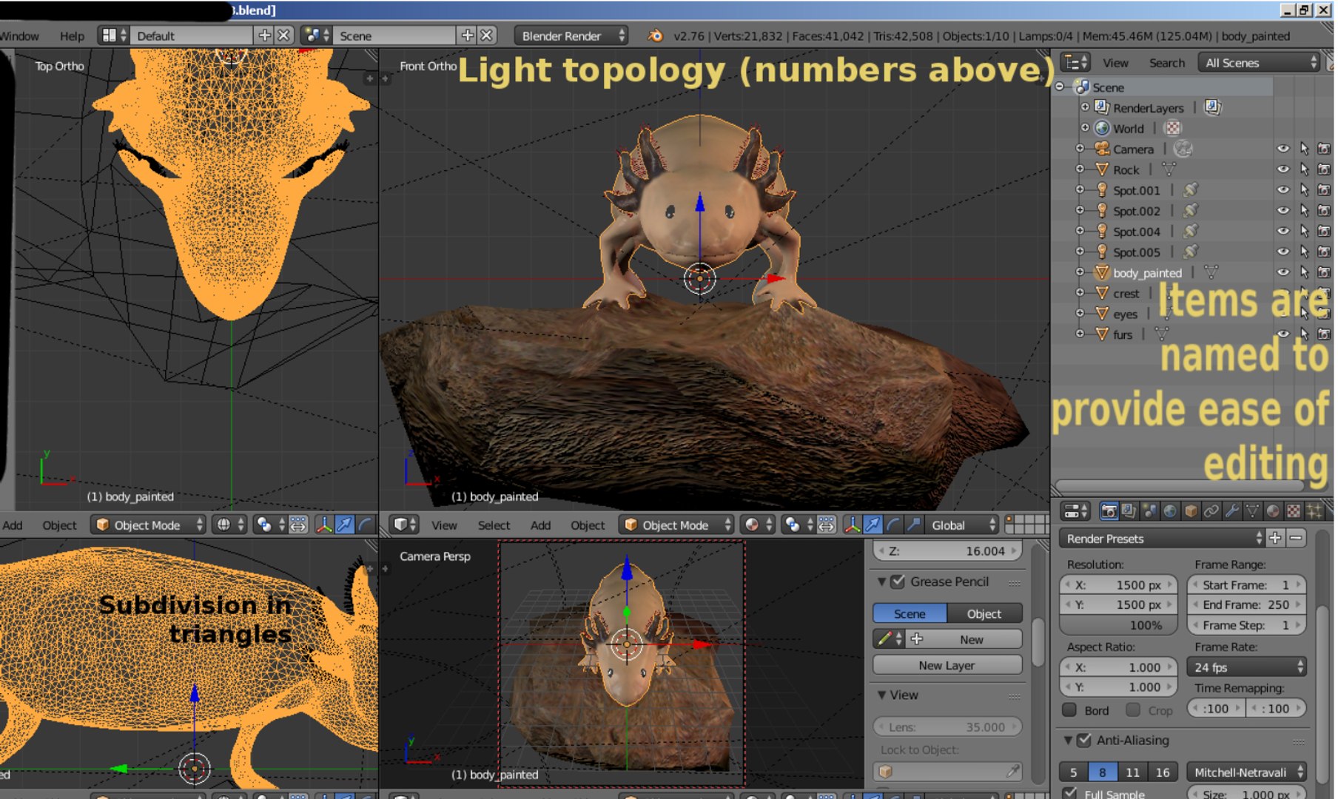Toggle Grease Pencil checkbox
The width and height of the screenshot is (1338, 799).
pos(898,581)
